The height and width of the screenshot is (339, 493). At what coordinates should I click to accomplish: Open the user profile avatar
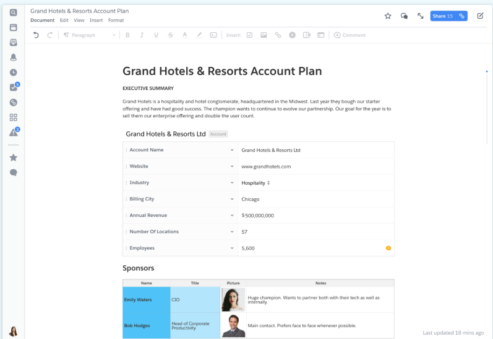(13, 331)
